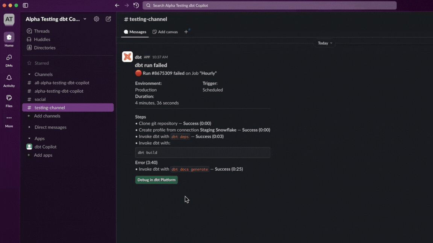Click in the Search Alpha Testing field
The image size is (433, 243).
[x=269, y=6]
